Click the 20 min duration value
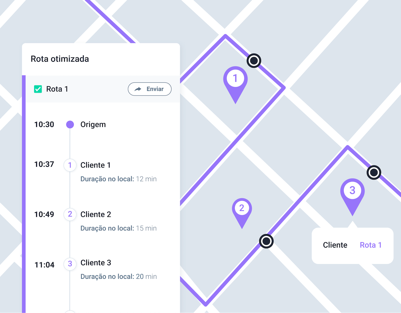The width and height of the screenshot is (401, 313). (146, 276)
